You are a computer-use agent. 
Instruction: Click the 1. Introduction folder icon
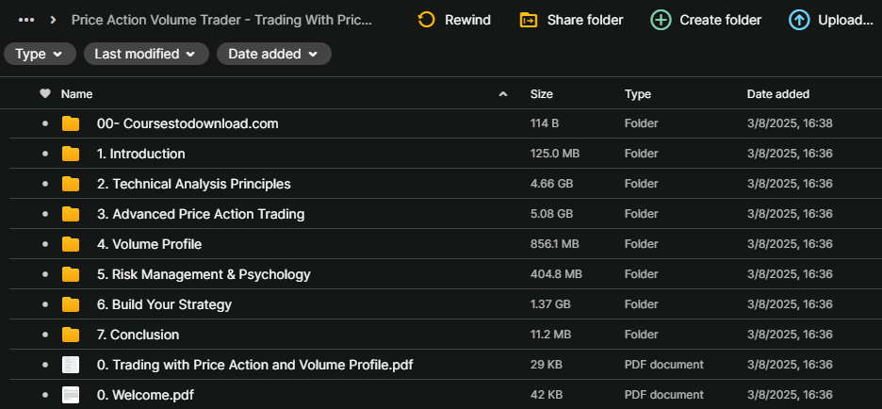(x=71, y=154)
